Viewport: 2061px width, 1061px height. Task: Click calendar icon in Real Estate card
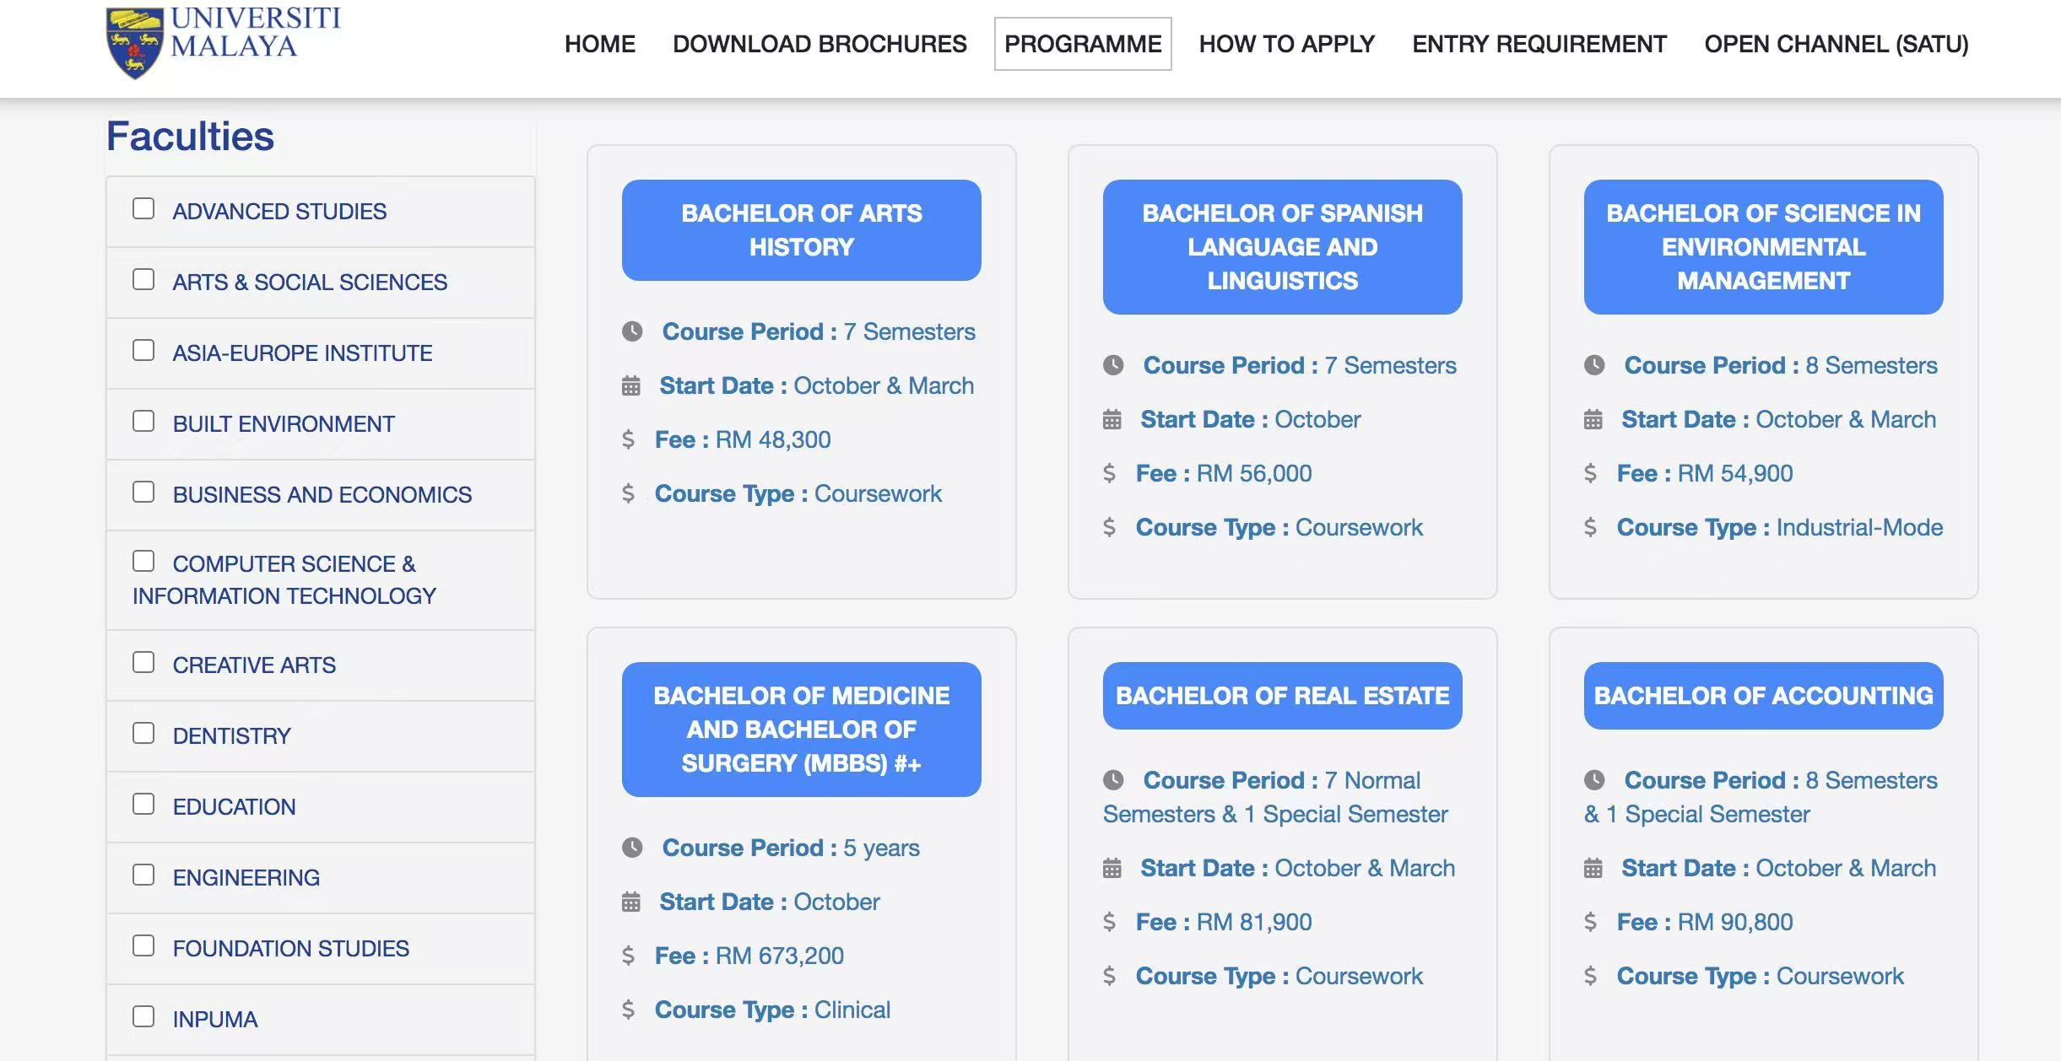(1112, 868)
